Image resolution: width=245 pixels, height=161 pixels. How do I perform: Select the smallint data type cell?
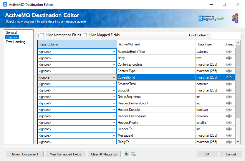(x=209, y=123)
